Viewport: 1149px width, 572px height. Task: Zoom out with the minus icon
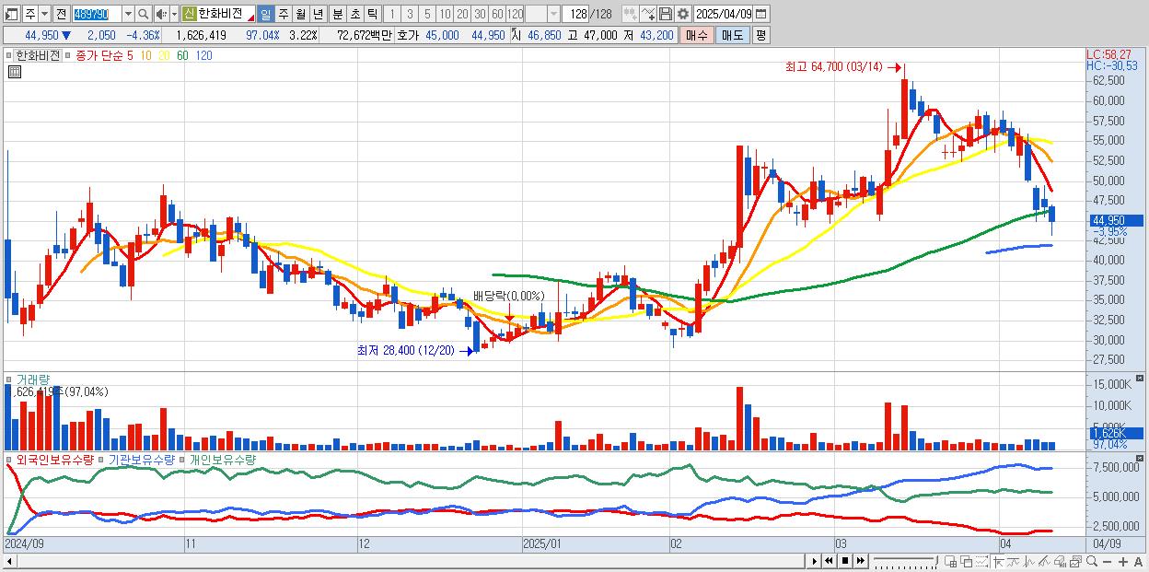1107,561
